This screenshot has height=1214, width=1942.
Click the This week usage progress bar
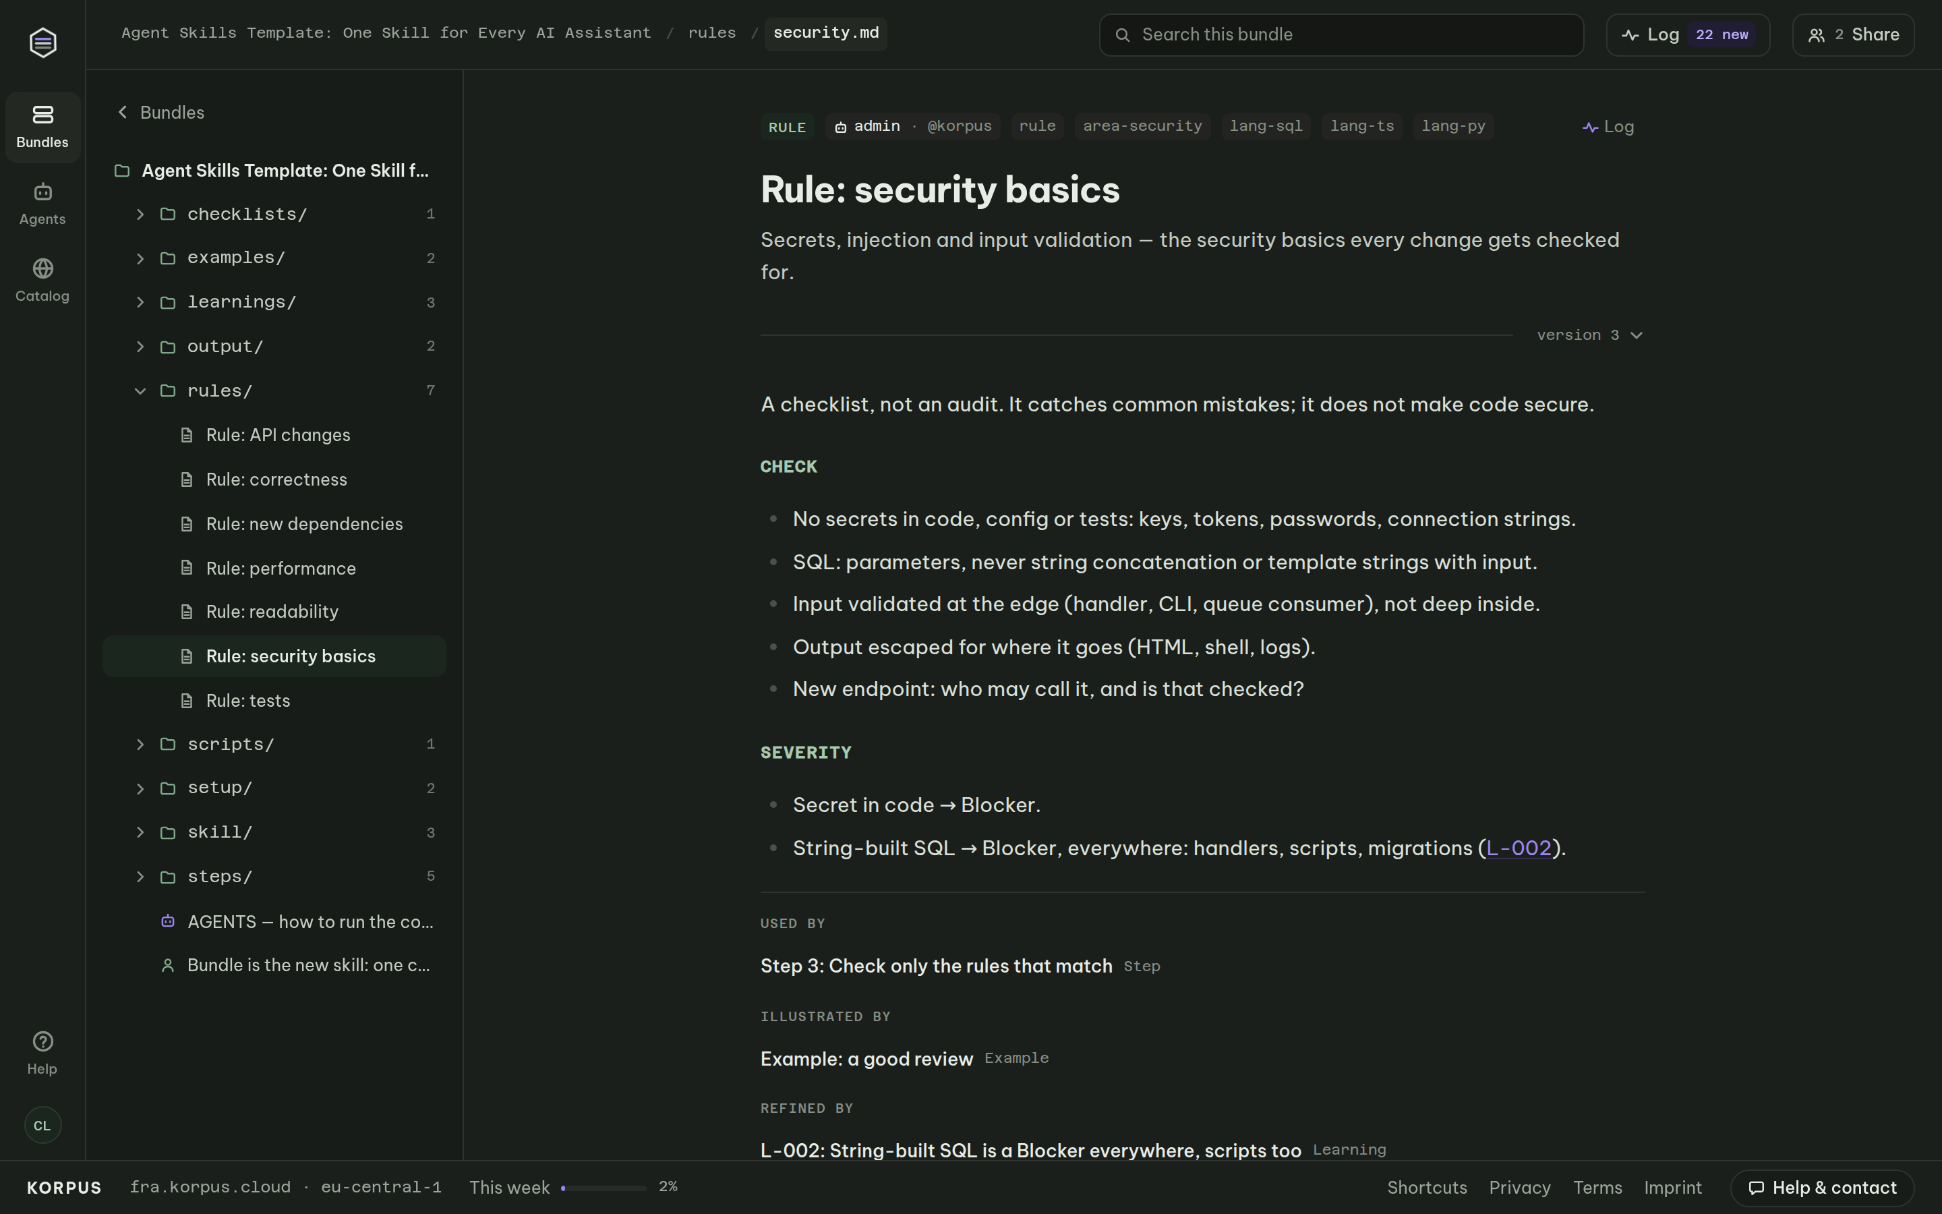point(604,1188)
